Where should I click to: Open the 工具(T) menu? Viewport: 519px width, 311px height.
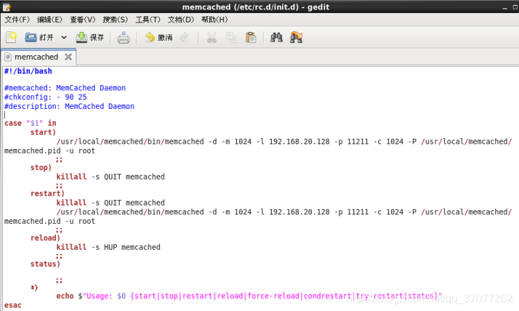click(x=148, y=20)
